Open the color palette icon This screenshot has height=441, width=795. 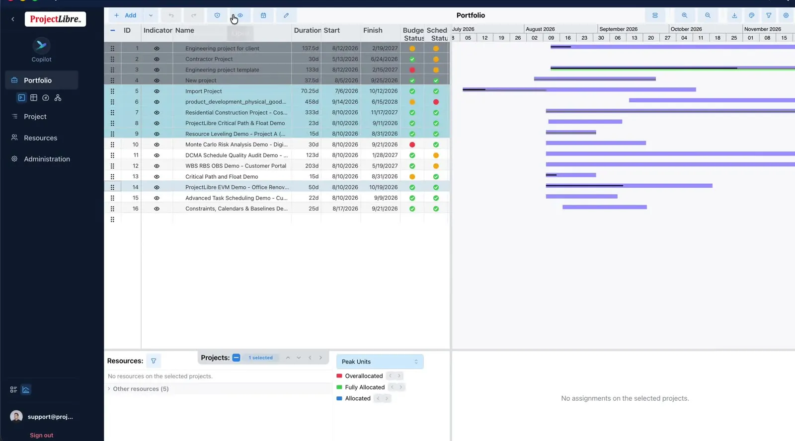point(752,15)
